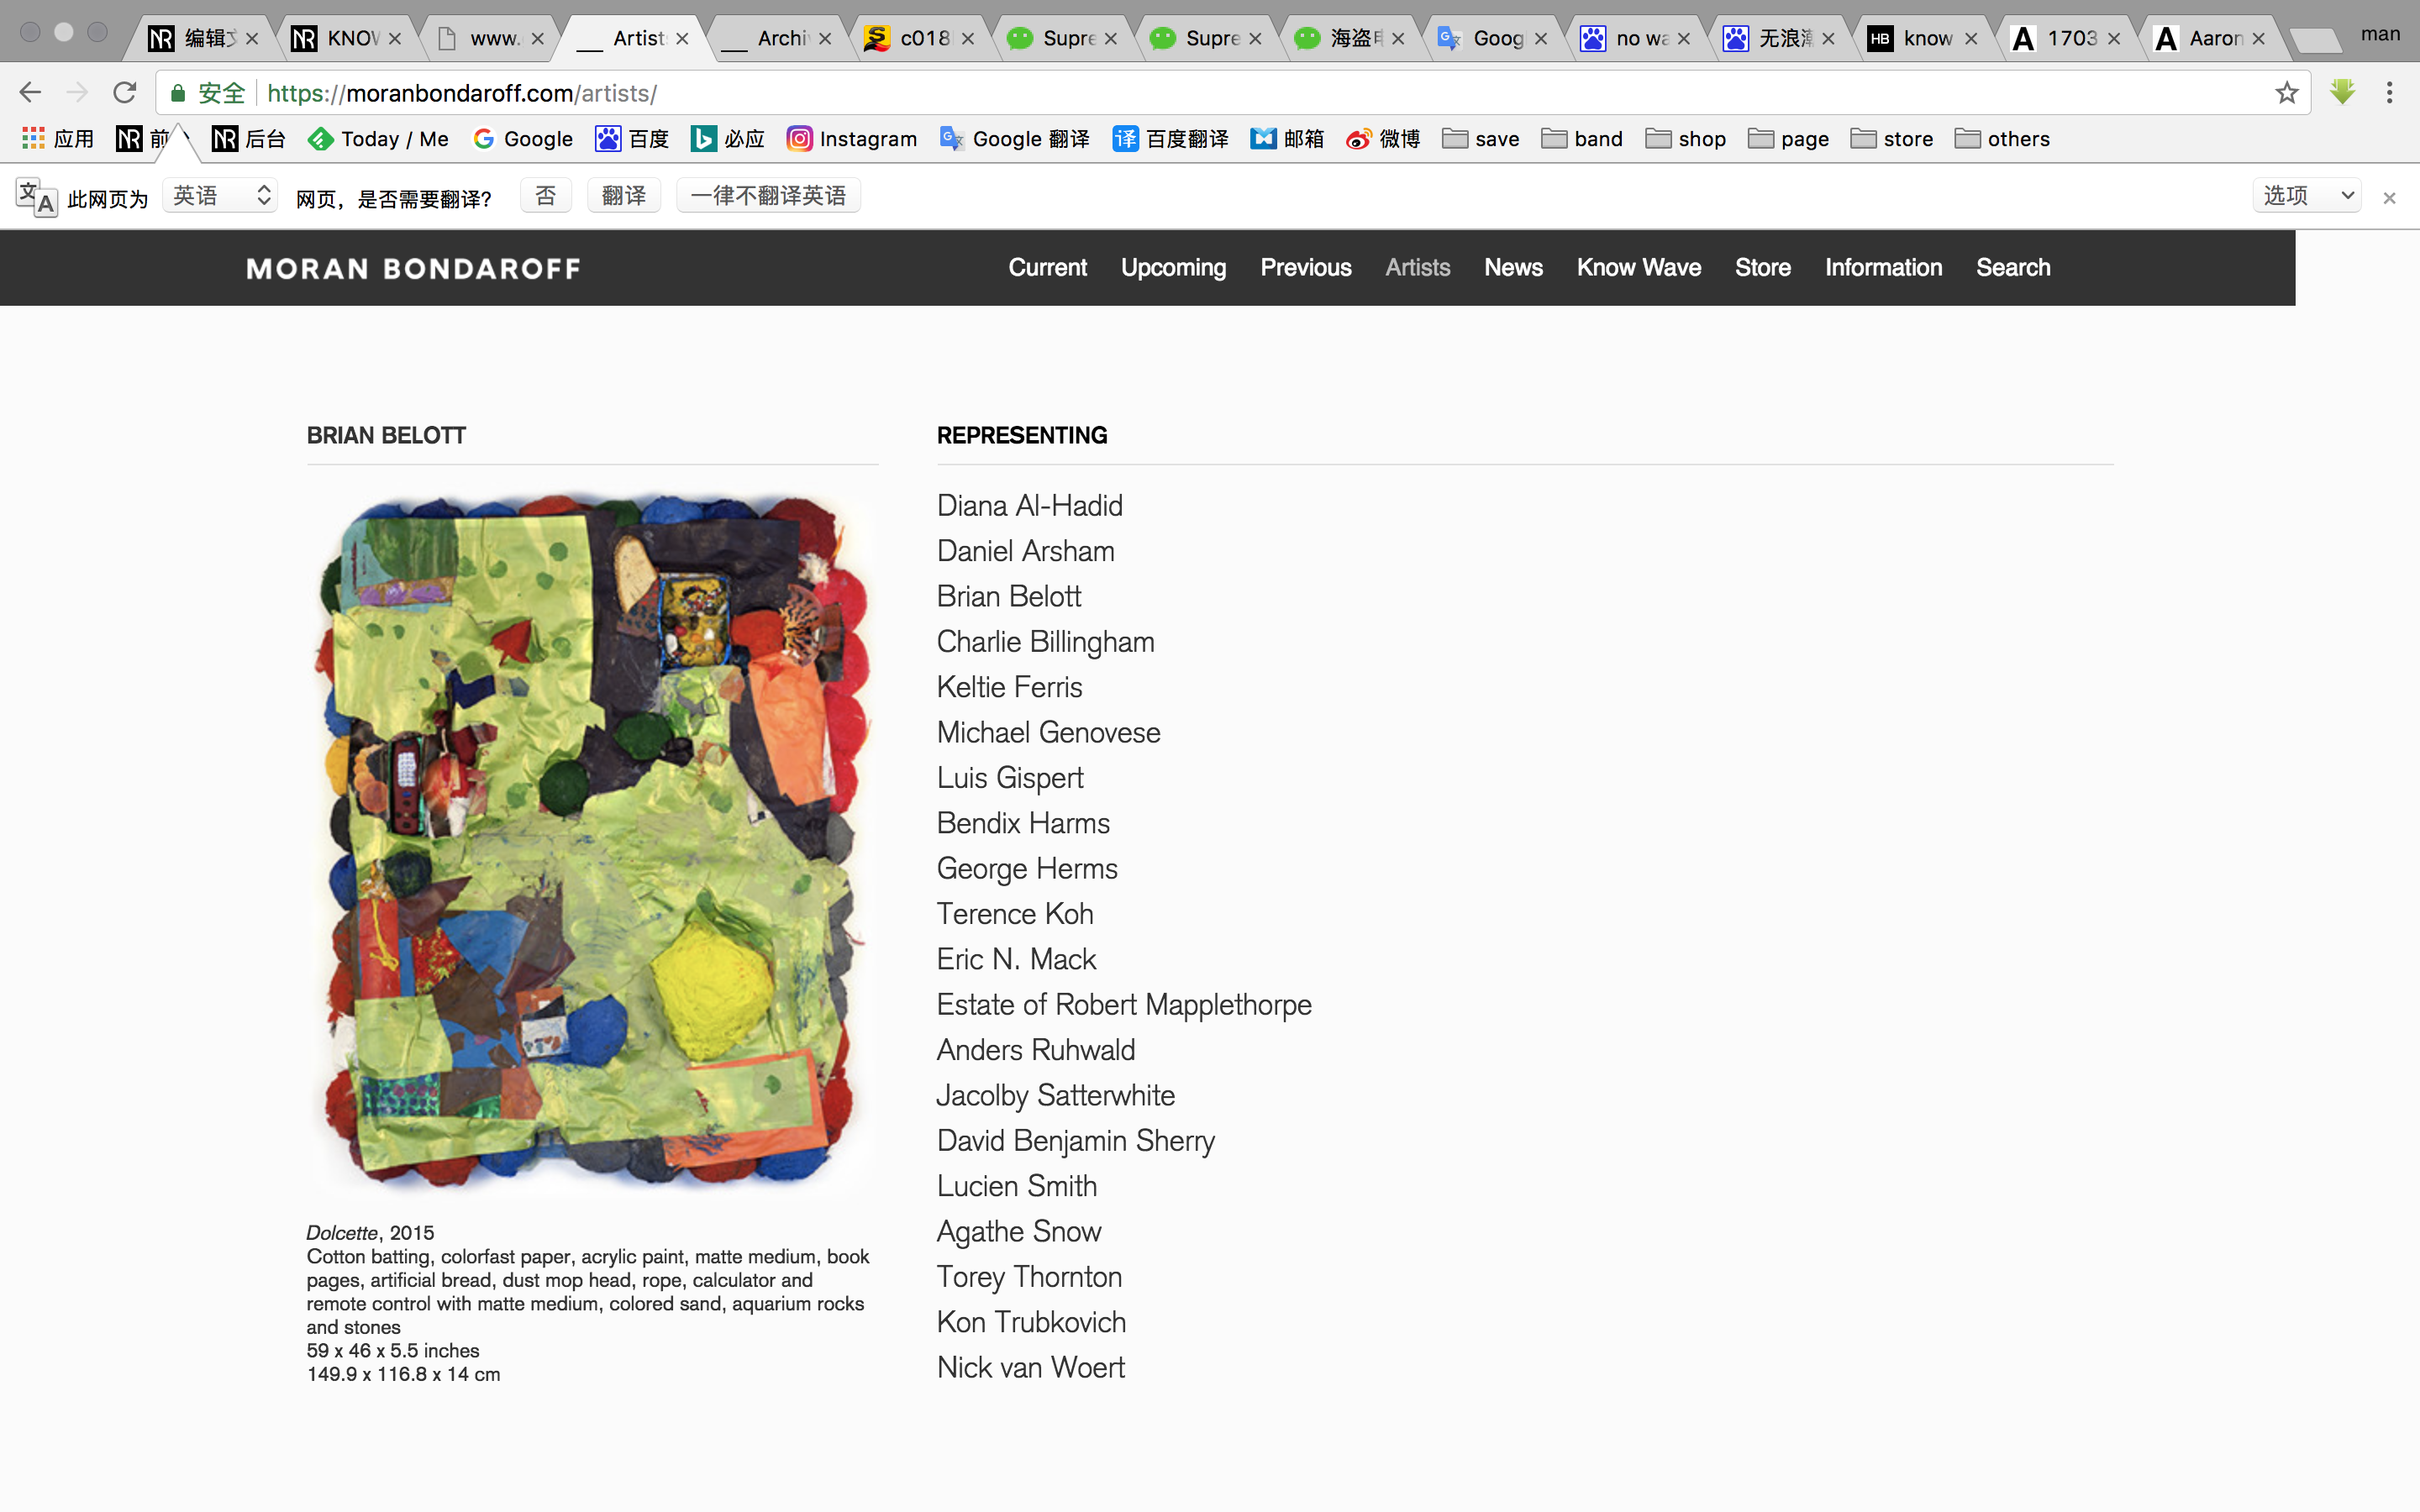Open the 选项 options dropdown

[2306, 195]
